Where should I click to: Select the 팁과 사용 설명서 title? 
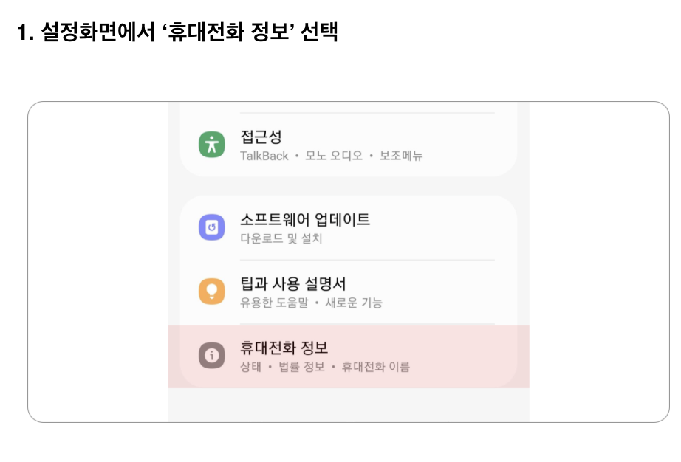click(x=293, y=283)
